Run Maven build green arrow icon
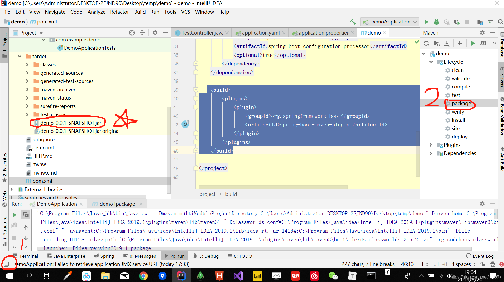Screen dimensions: 504x282 tap(473, 43)
